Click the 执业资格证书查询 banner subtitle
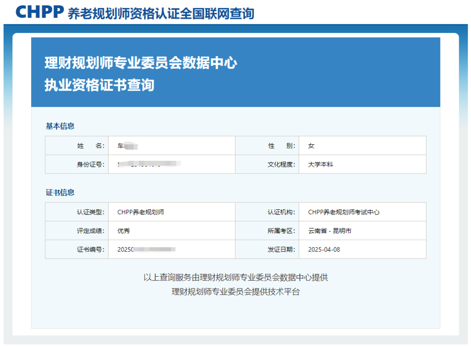This screenshot has width=471, height=347. click(99, 85)
